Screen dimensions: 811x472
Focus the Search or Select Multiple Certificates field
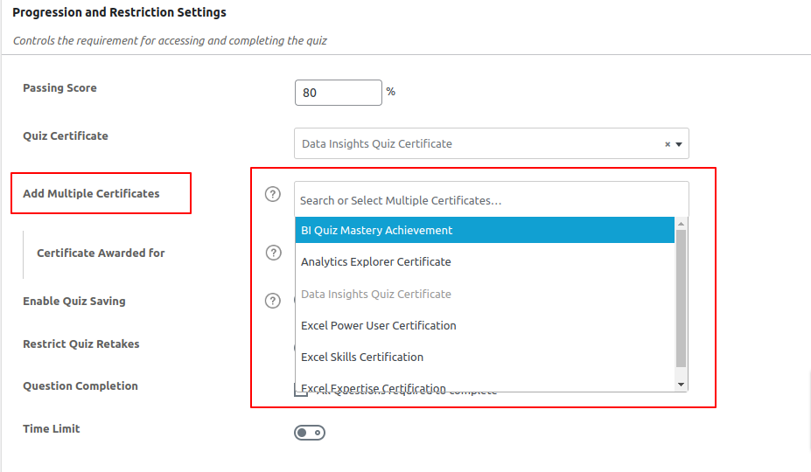(x=491, y=200)
